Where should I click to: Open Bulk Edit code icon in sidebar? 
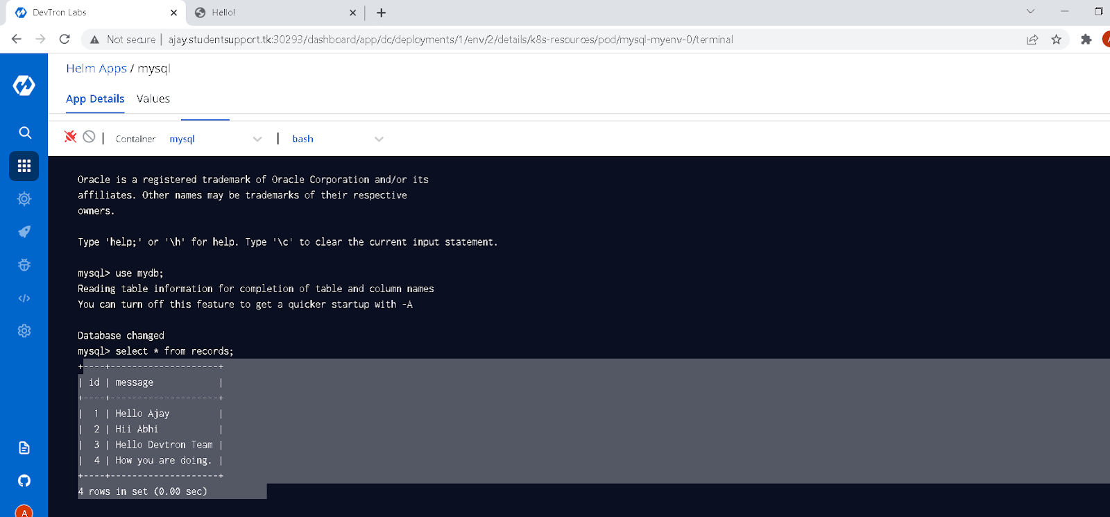pyautogui.click(x=24, y=298)
